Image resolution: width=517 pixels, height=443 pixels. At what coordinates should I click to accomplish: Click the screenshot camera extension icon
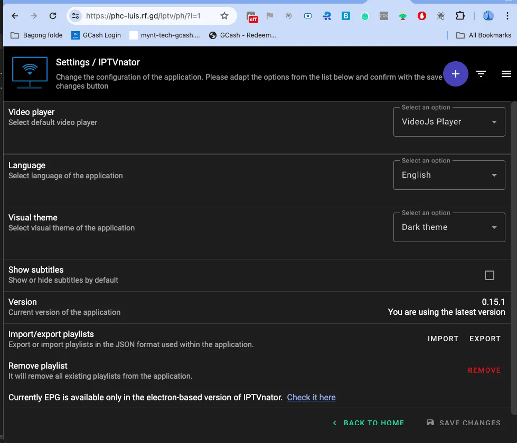(x=308, y=16)
